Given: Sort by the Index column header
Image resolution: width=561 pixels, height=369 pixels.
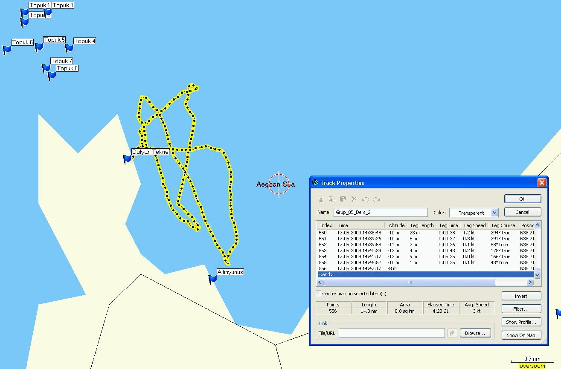Looking at the screenshot, I should pos(326,225).
